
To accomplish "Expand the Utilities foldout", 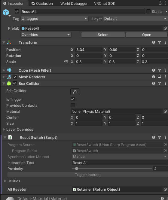I will tap(5, 181).
